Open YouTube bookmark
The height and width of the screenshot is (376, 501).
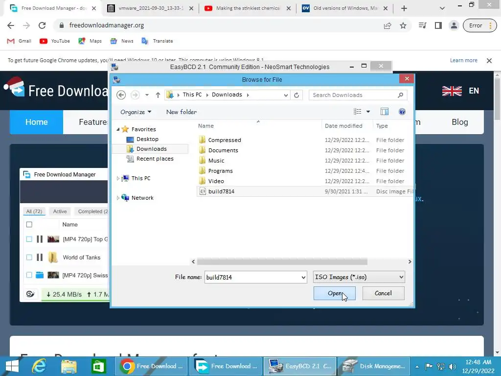(x=55, y=41)
